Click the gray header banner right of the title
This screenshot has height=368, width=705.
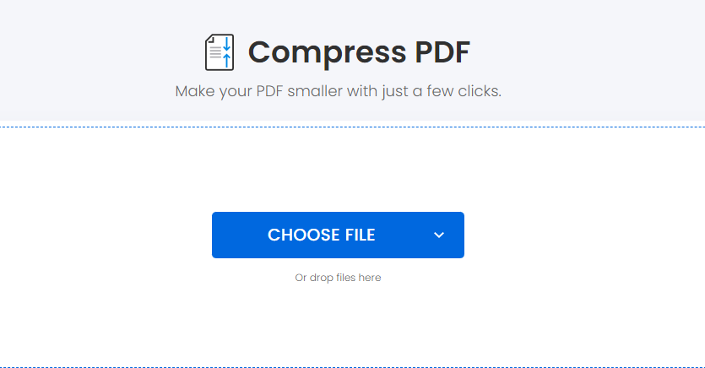[584, 58]
